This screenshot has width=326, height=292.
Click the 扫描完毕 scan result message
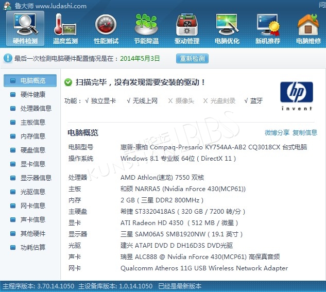(140, 82)
